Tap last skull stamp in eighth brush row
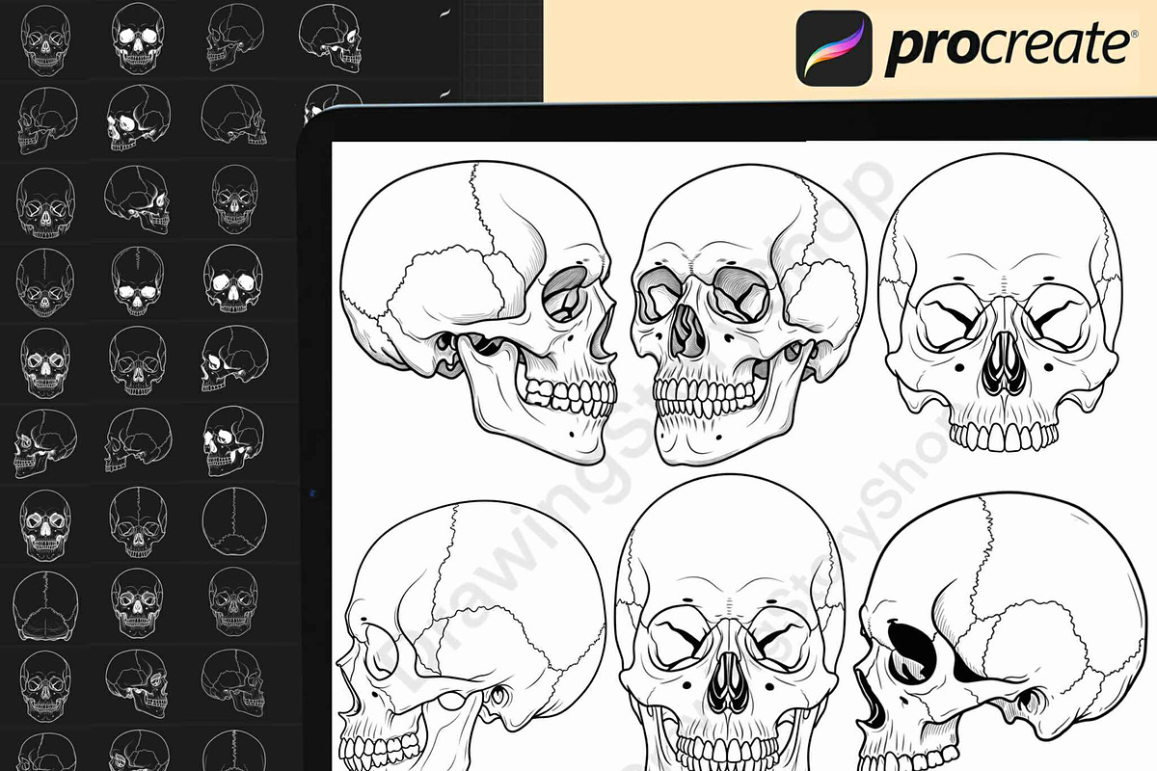The width and height of the screenshot is (1157, 771). tap(234, 601)
